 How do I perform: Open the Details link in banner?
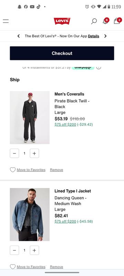tap(94, 36)
